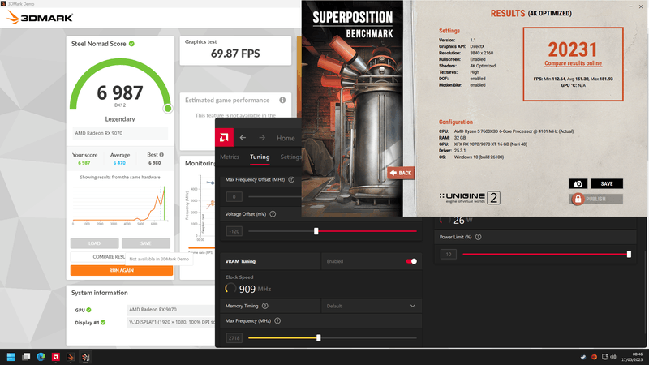649x365 pixels.
Task: Open the Windows Start menu
Action: coord(11,357)
